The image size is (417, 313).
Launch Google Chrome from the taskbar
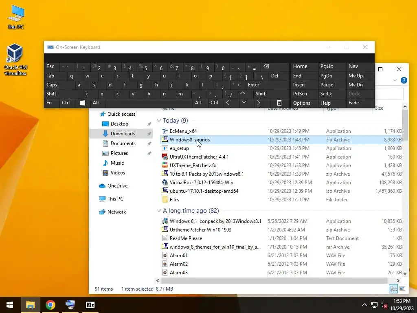pyautogui.click(x=50, y=305)
